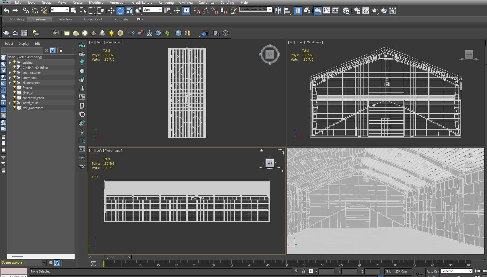Open the selection filter 'All' dropdown
The image size is (487, 277).
pyautogui.click(x=60, y=10)
